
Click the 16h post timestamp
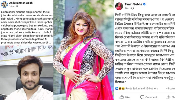[x=127, y=8]
